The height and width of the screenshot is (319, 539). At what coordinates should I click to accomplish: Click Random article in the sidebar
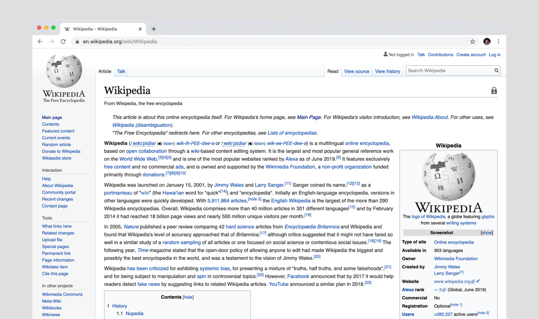[x=56, y=144]
